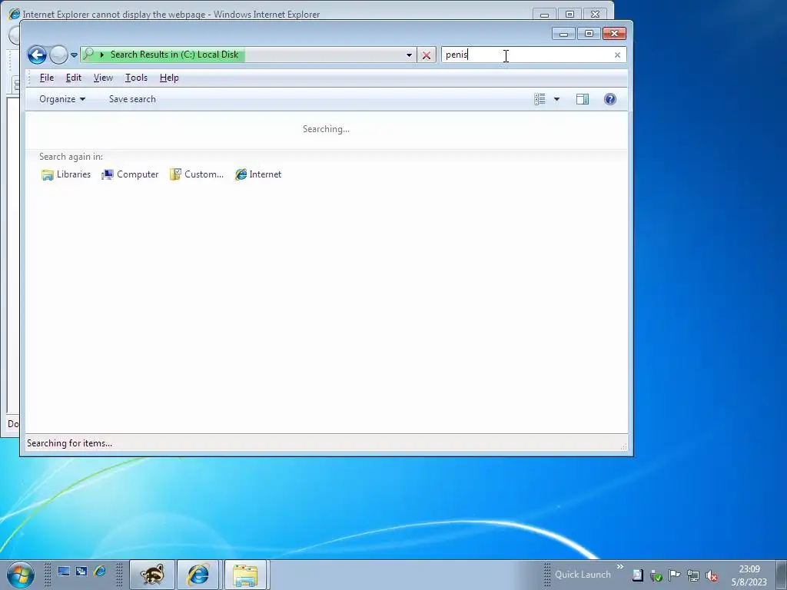Click the Show desktop bar at taskbar end
The width and height of the screenshot is (787, 590).
(781, 575)
